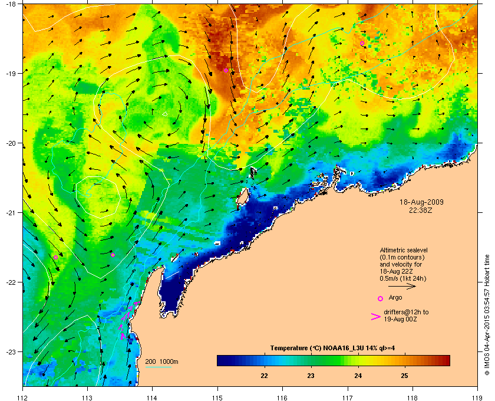Click the Argo marker near 21.6S 112.5E

55,257
